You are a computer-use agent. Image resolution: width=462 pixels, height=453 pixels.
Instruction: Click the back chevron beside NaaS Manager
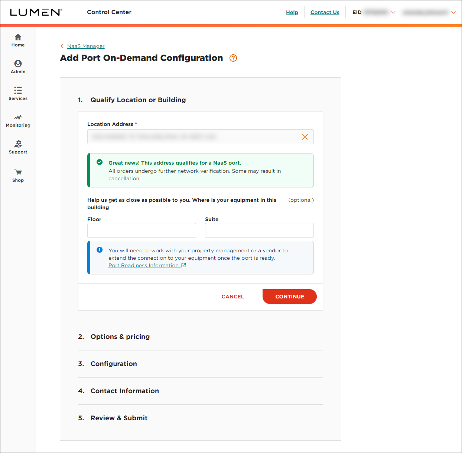tap(62, 46)
